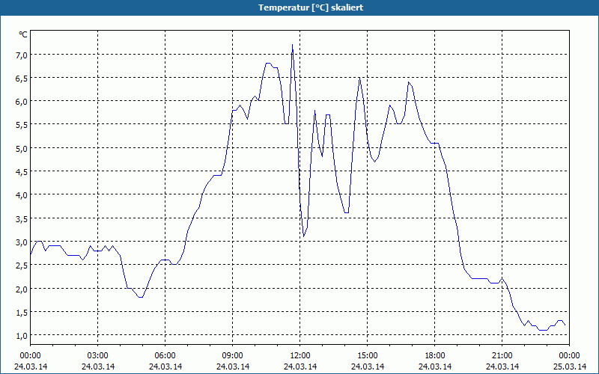Click the 06:00 time label
This screenshot has width=599, height=374.
(165, 356)
